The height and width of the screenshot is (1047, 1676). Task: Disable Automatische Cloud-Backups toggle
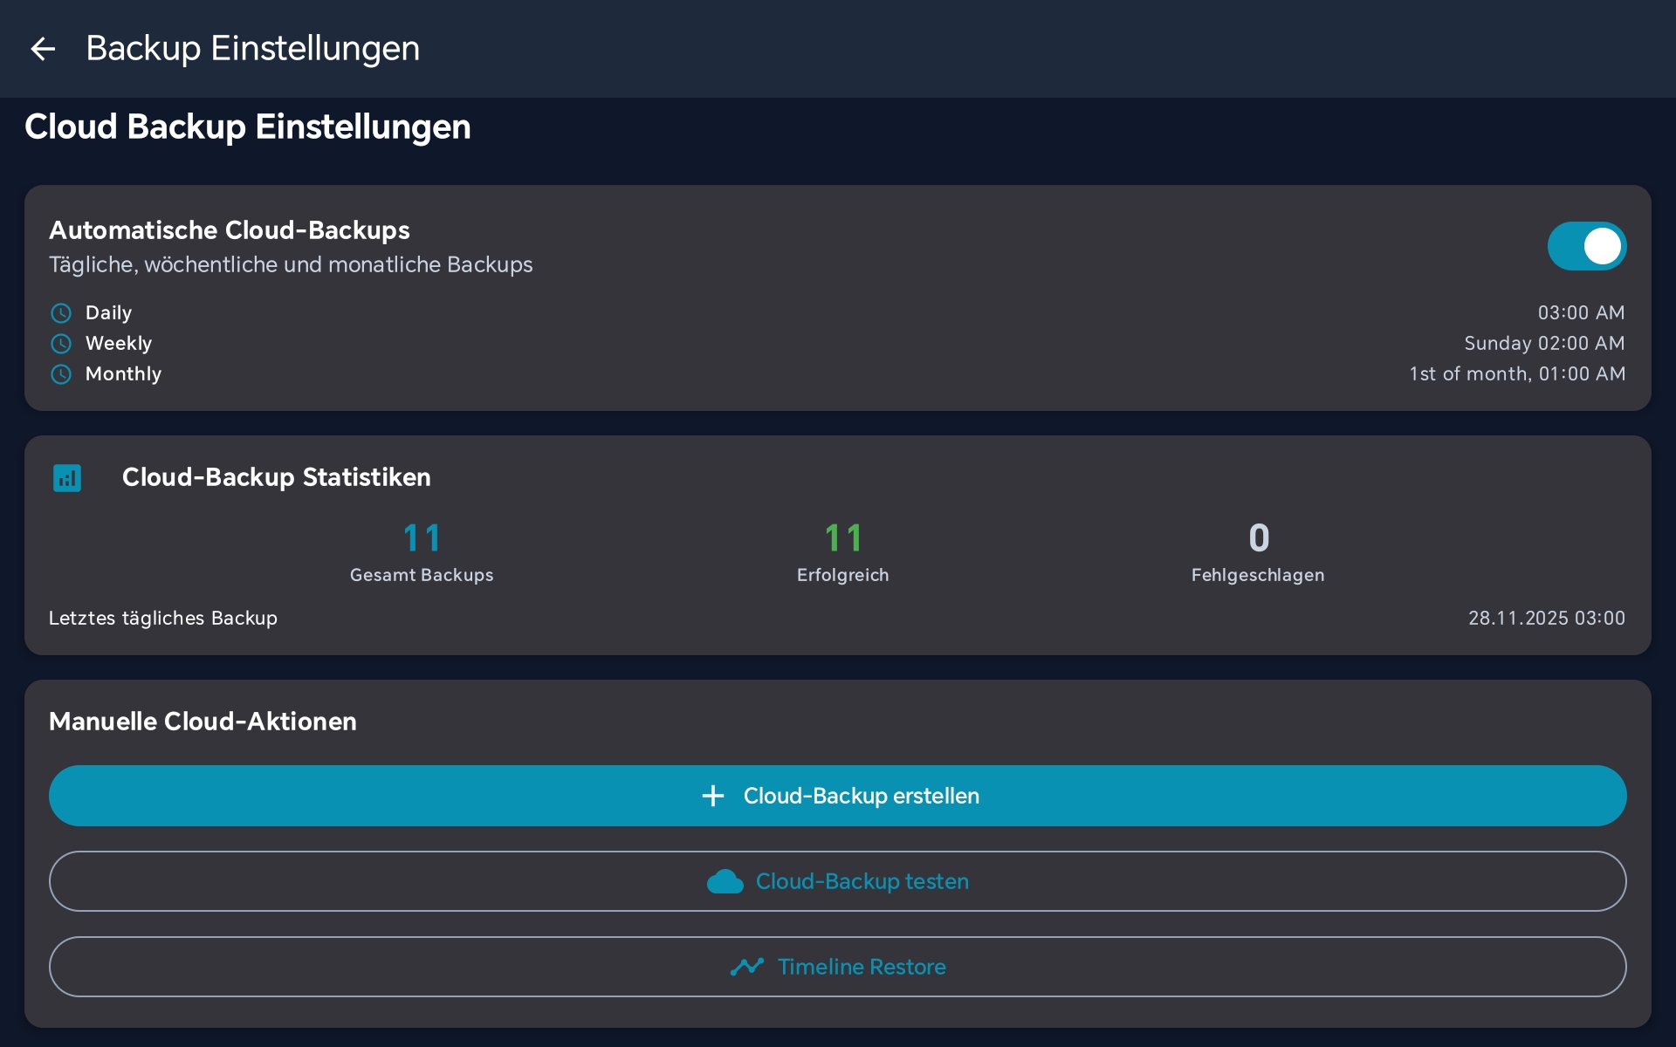tap(1586, 246)
